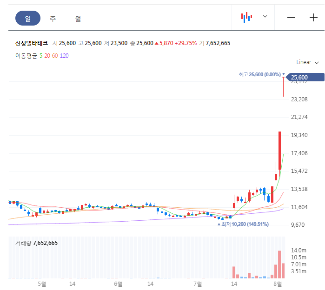Image resolution: width=325 pixels, height=290 pixels.
Task: Click the 9,670 price axis label
Action: [x=298, y=225]
